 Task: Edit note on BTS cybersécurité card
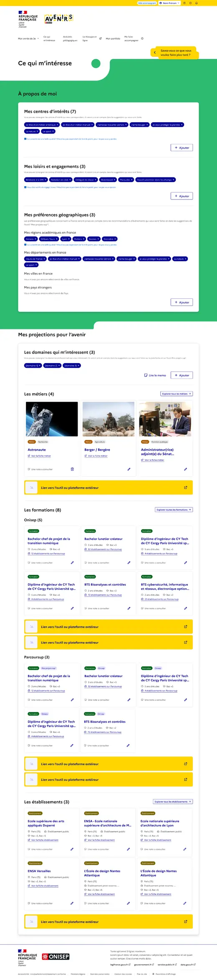tap(186, 608)
